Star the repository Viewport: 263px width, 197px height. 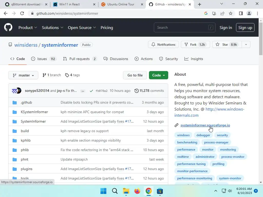point(227,45)
